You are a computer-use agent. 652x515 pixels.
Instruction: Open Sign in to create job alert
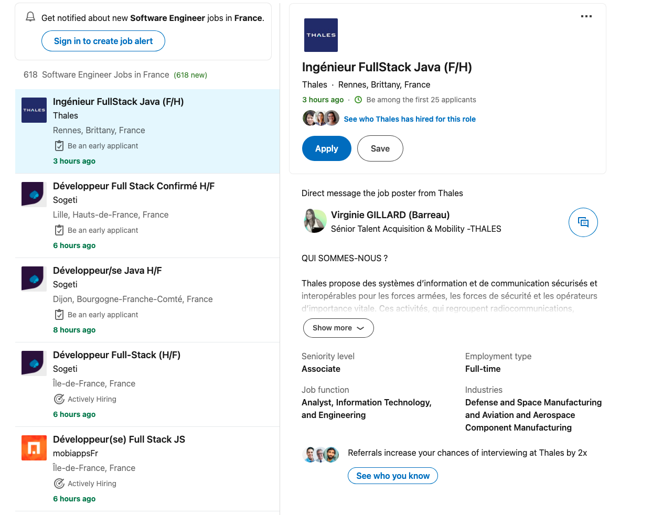point(103,41)
